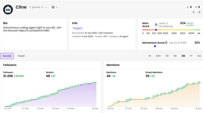The width and height of the screenshot is (203, 113).
Task: Select the Social tab
Action: [x=7, y=56]
